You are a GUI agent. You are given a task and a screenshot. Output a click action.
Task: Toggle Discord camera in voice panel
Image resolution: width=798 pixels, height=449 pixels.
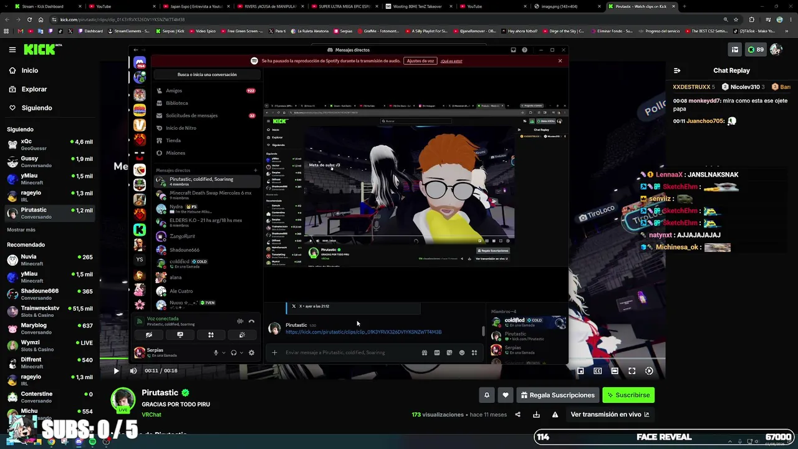(x=149, y=335)
